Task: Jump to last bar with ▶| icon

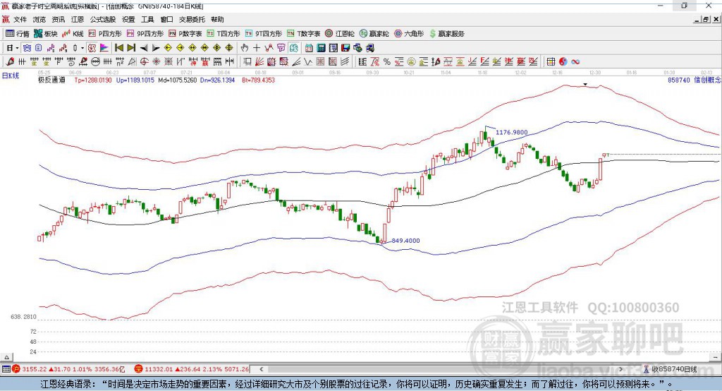Action: click(131, 48)
